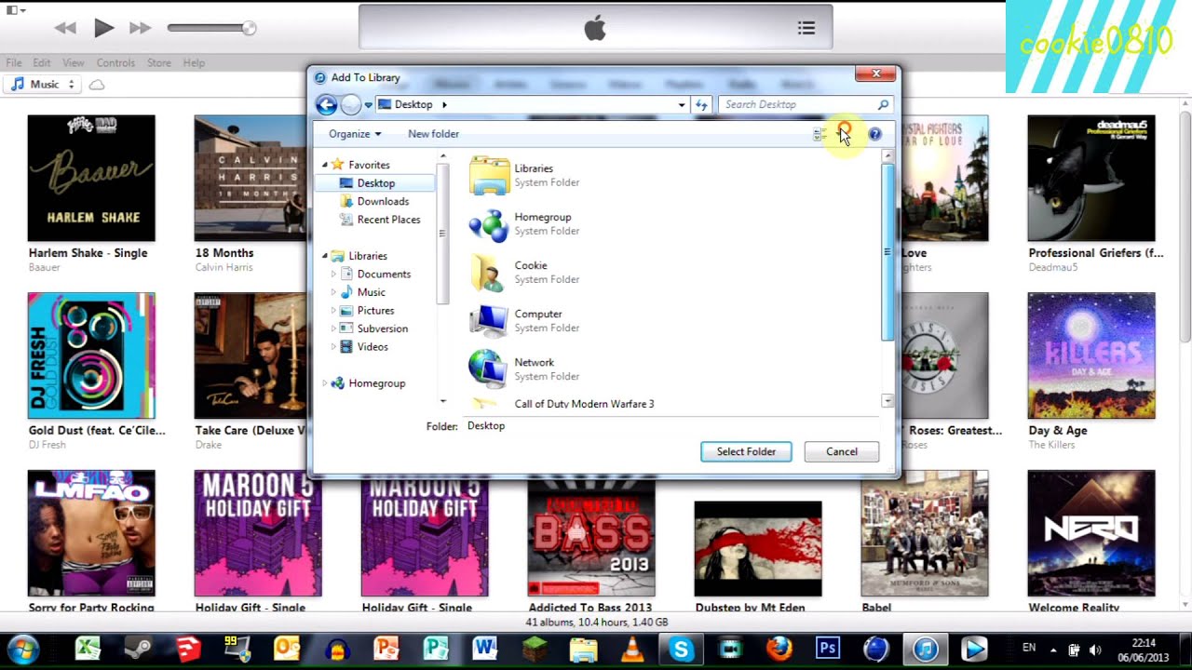
Task: Expand the Documents library node
Action: tap(334, 275)
